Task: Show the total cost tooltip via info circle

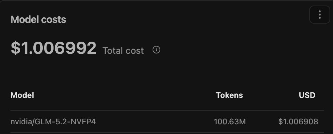Action: 156,50
